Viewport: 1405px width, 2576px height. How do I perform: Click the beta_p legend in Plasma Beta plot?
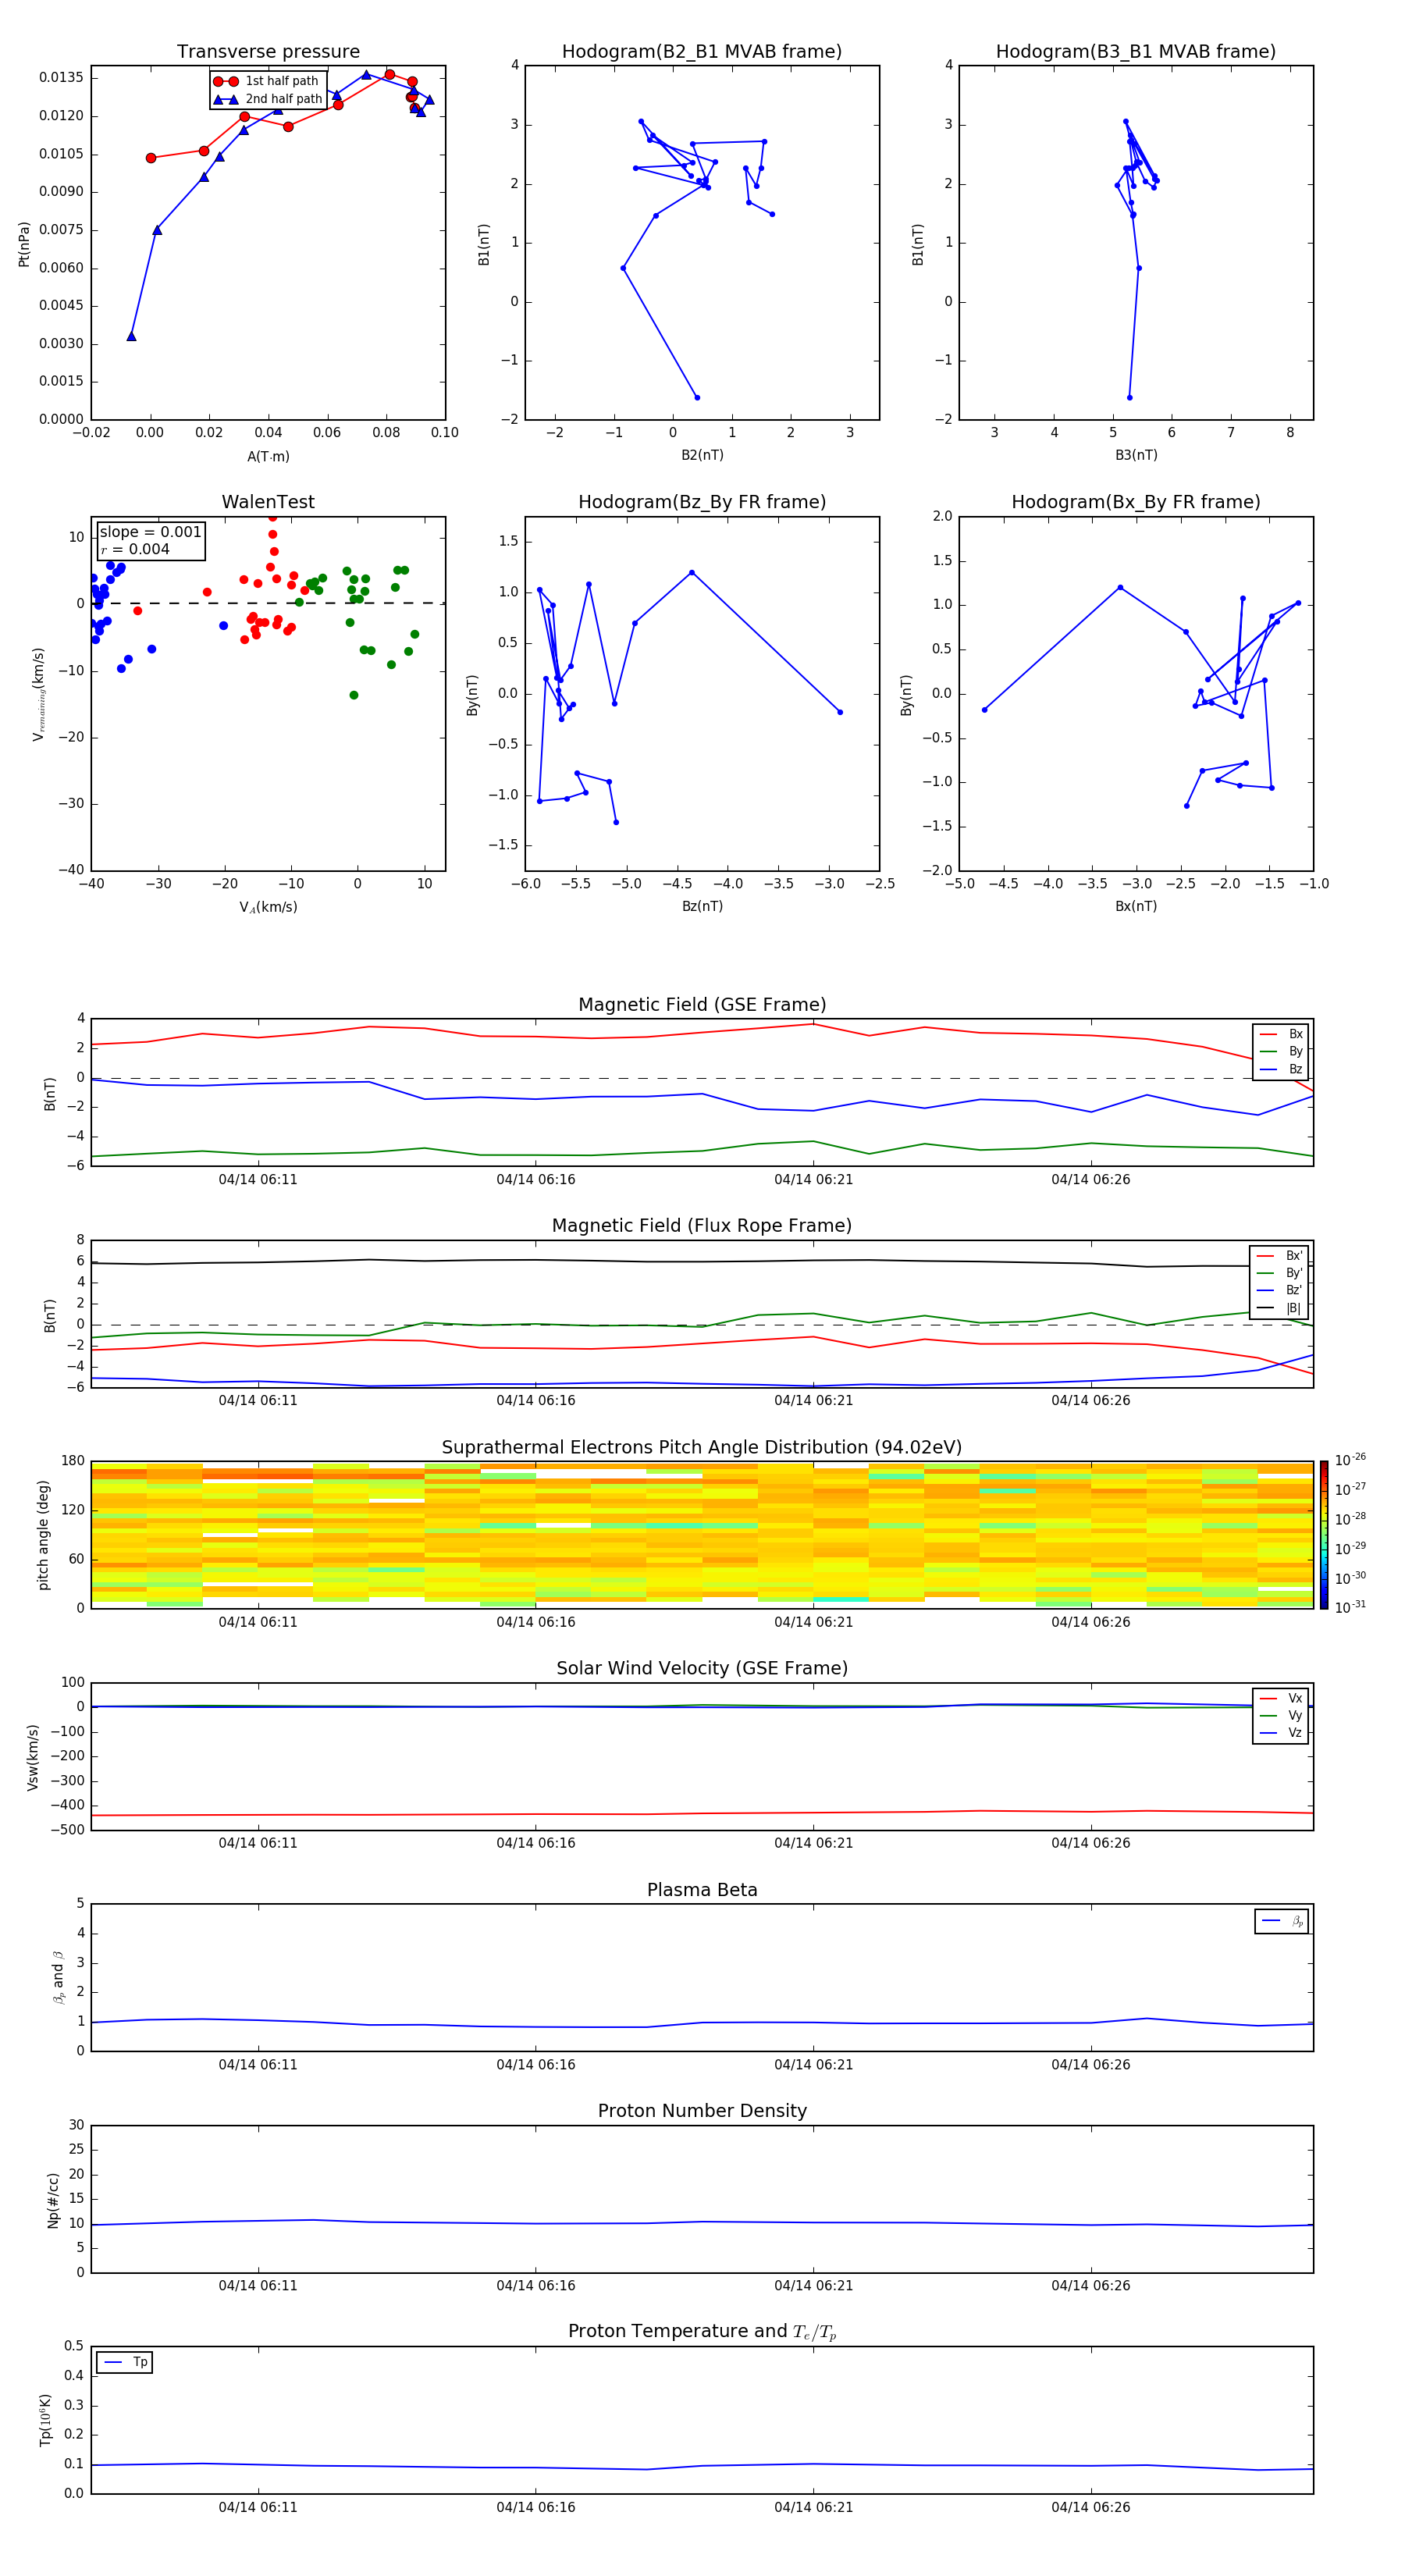[1282, 1921]
